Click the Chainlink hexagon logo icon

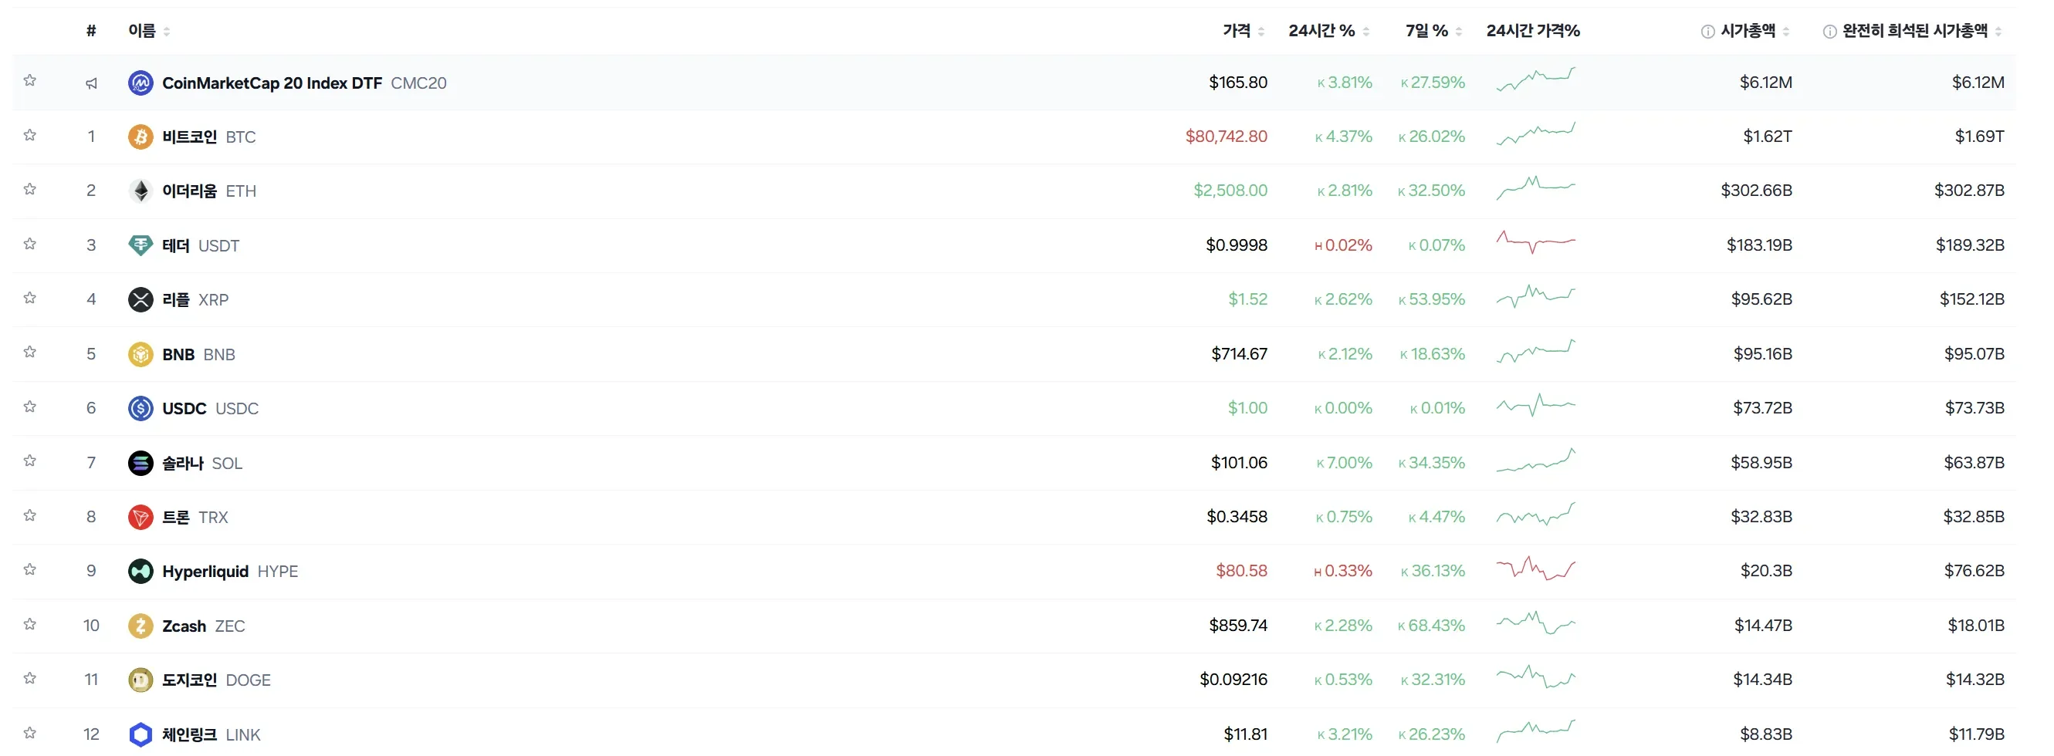140,734
